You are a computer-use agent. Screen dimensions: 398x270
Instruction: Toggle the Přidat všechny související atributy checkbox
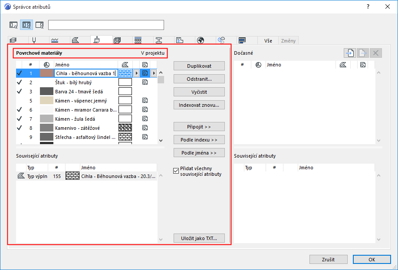(x=176, y=171)
